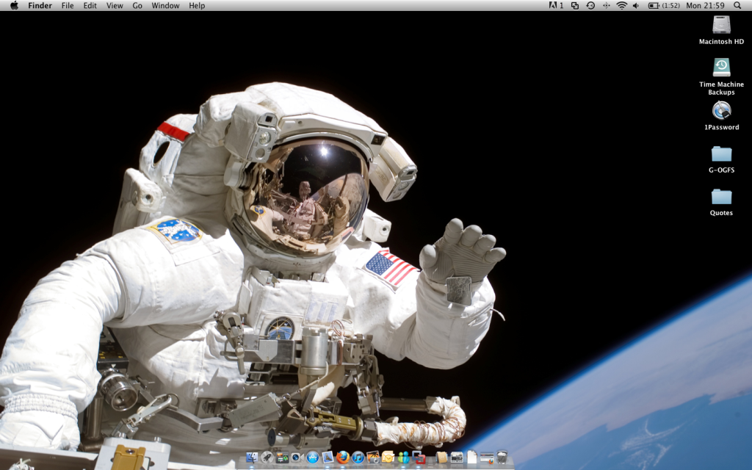Open the Go menu
Viewport: 752px width, 470px height.
pos(137,6)
